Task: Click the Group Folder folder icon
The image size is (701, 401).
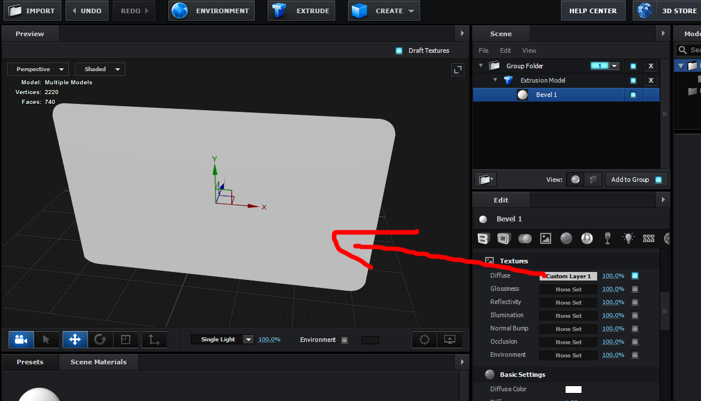Action: [x=494, y=66]
